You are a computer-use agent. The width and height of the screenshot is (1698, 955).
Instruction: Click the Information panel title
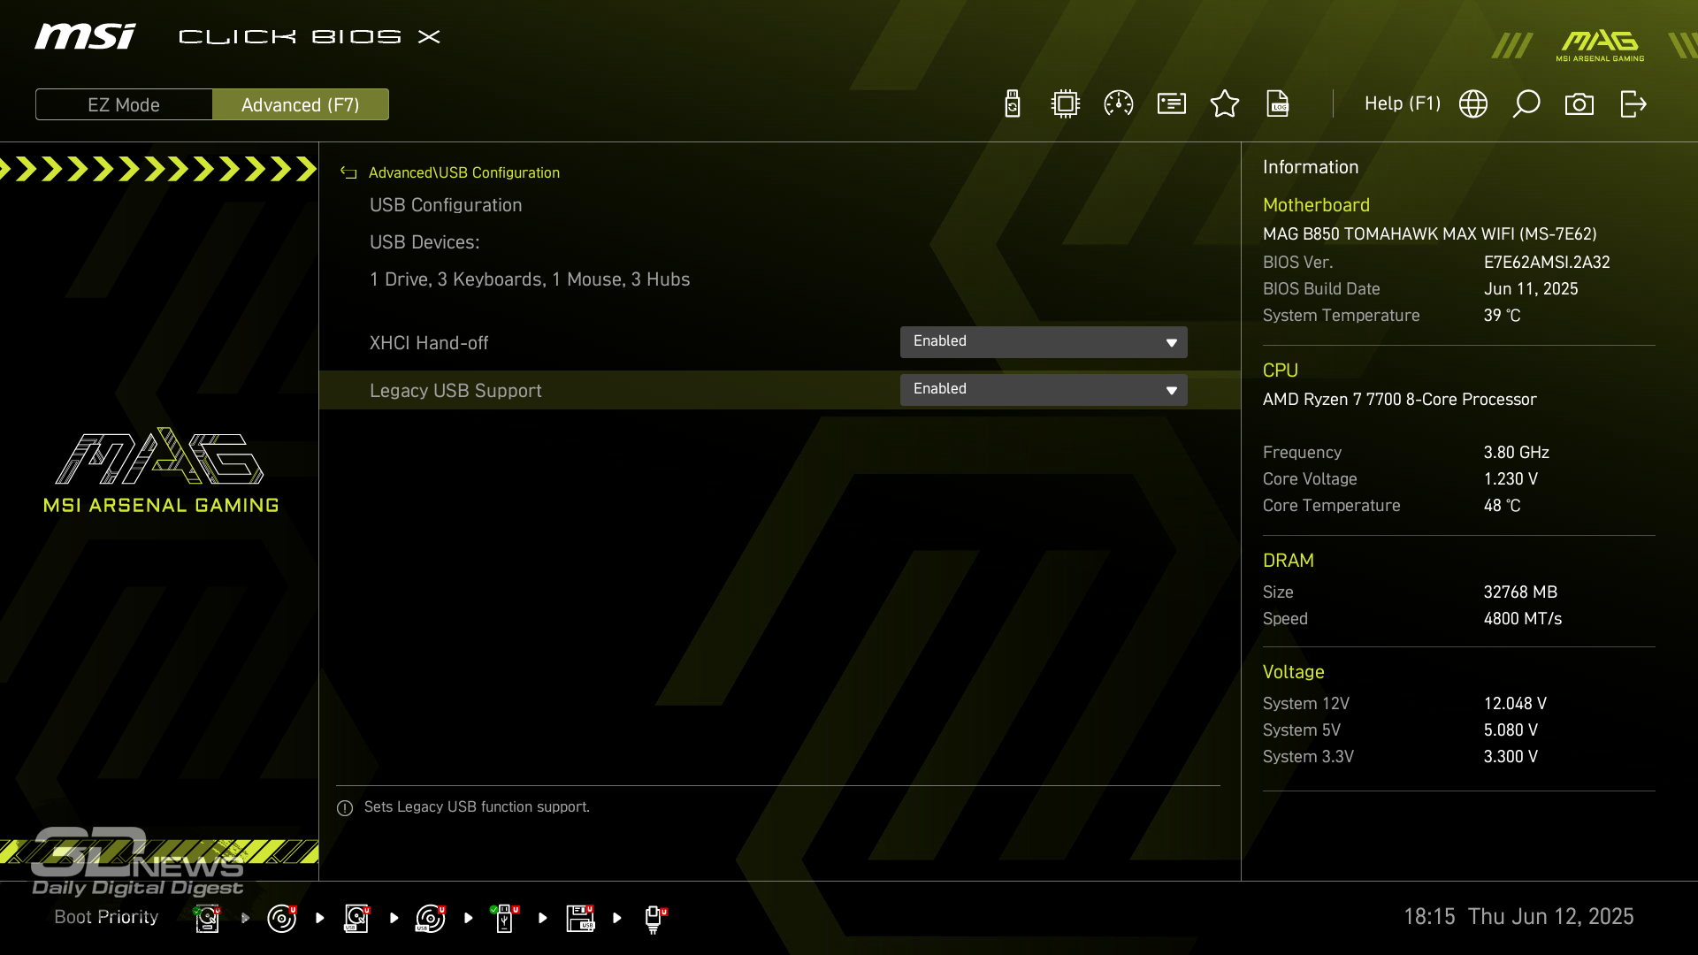[x=1311, y=167]
